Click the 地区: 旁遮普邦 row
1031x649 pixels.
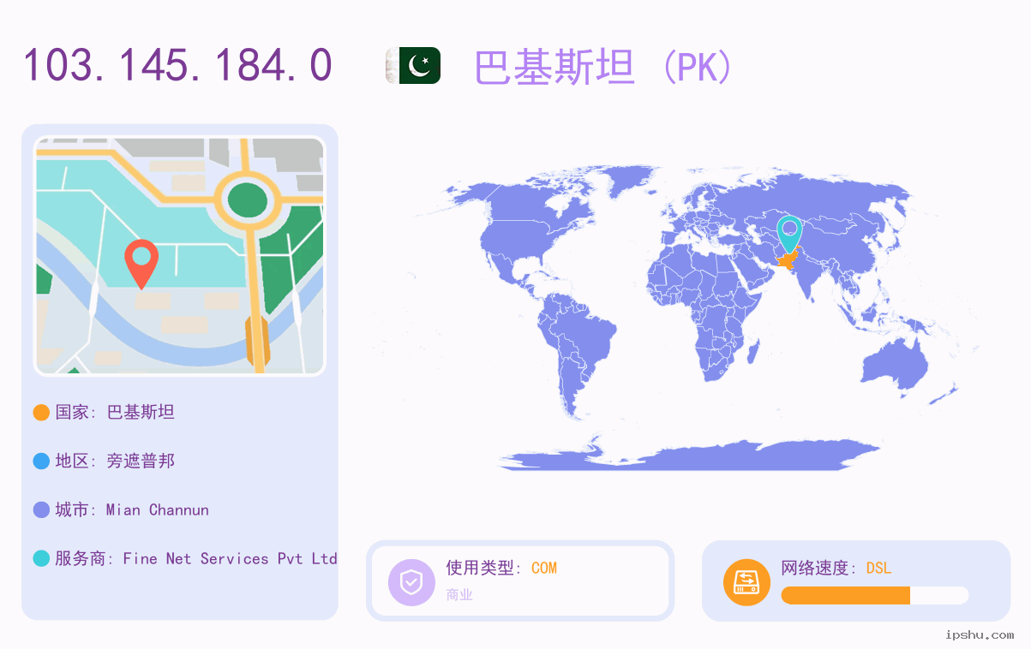(x=104, y=461)
